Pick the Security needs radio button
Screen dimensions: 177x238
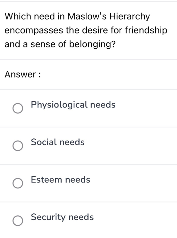(x=18, y=221)
